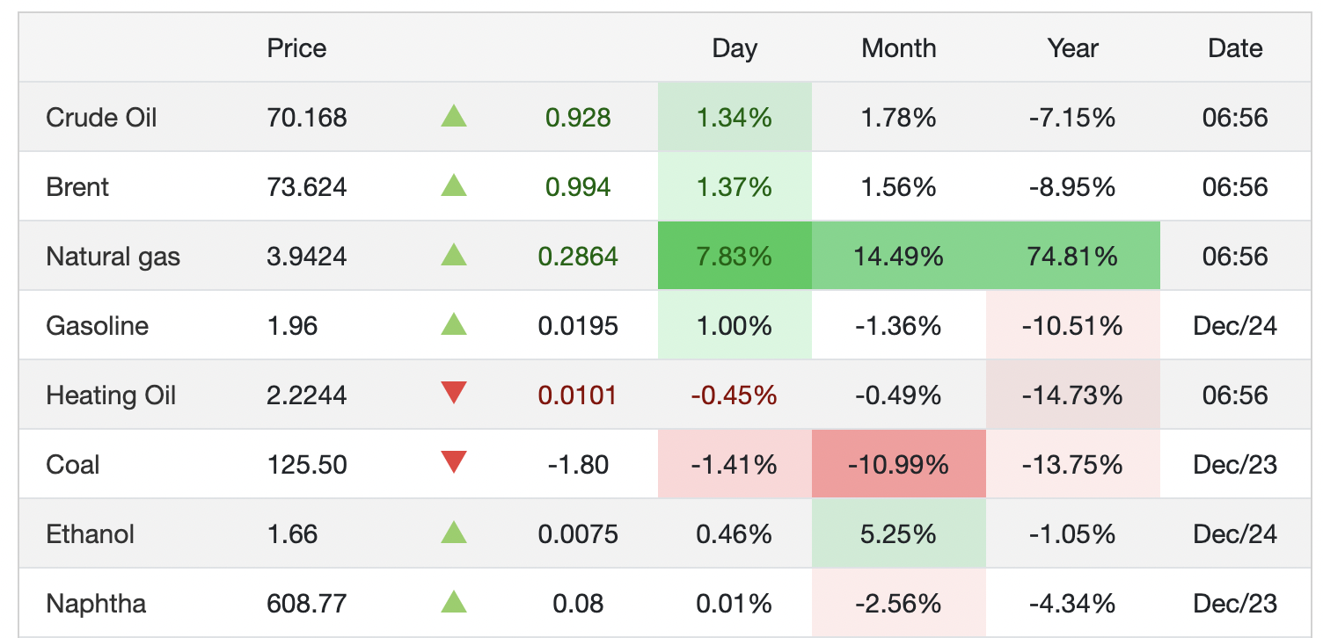
Task: Select Gasoline price 1.96
Action: click(292, 326)
